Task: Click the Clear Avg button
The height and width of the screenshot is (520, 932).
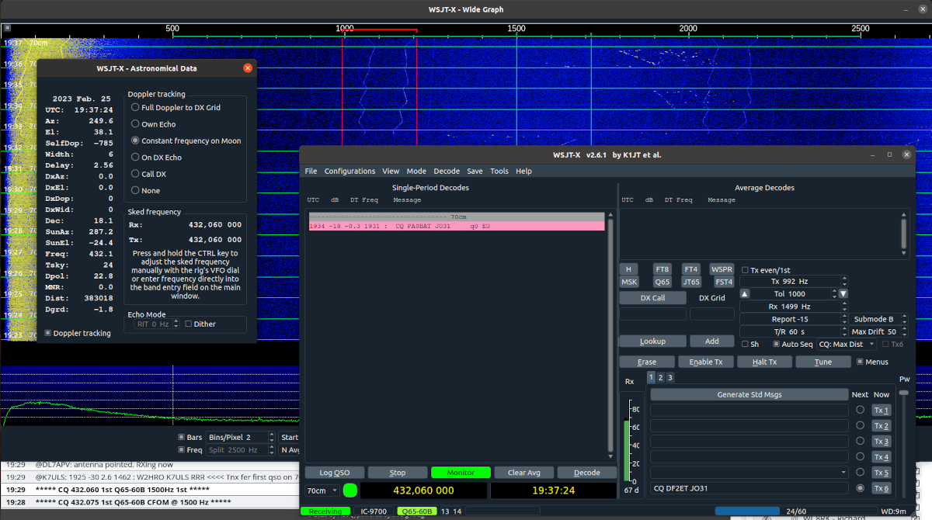Action: [x=523, y=472]
